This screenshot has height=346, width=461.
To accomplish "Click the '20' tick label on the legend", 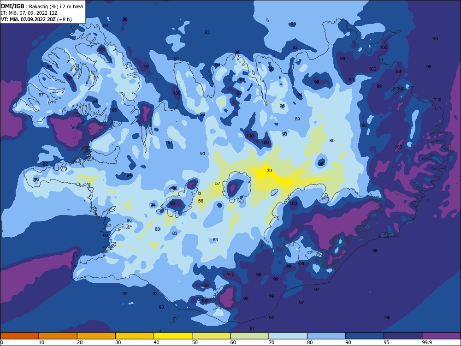I will [80, 342].
